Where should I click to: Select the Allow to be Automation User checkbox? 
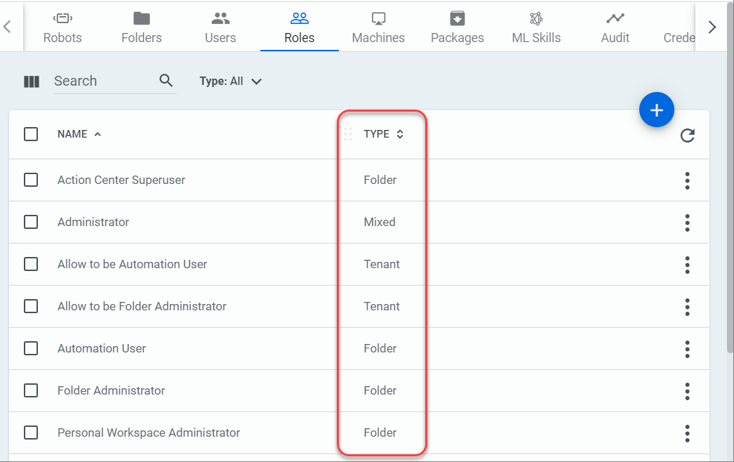click(x=31, y=264)
